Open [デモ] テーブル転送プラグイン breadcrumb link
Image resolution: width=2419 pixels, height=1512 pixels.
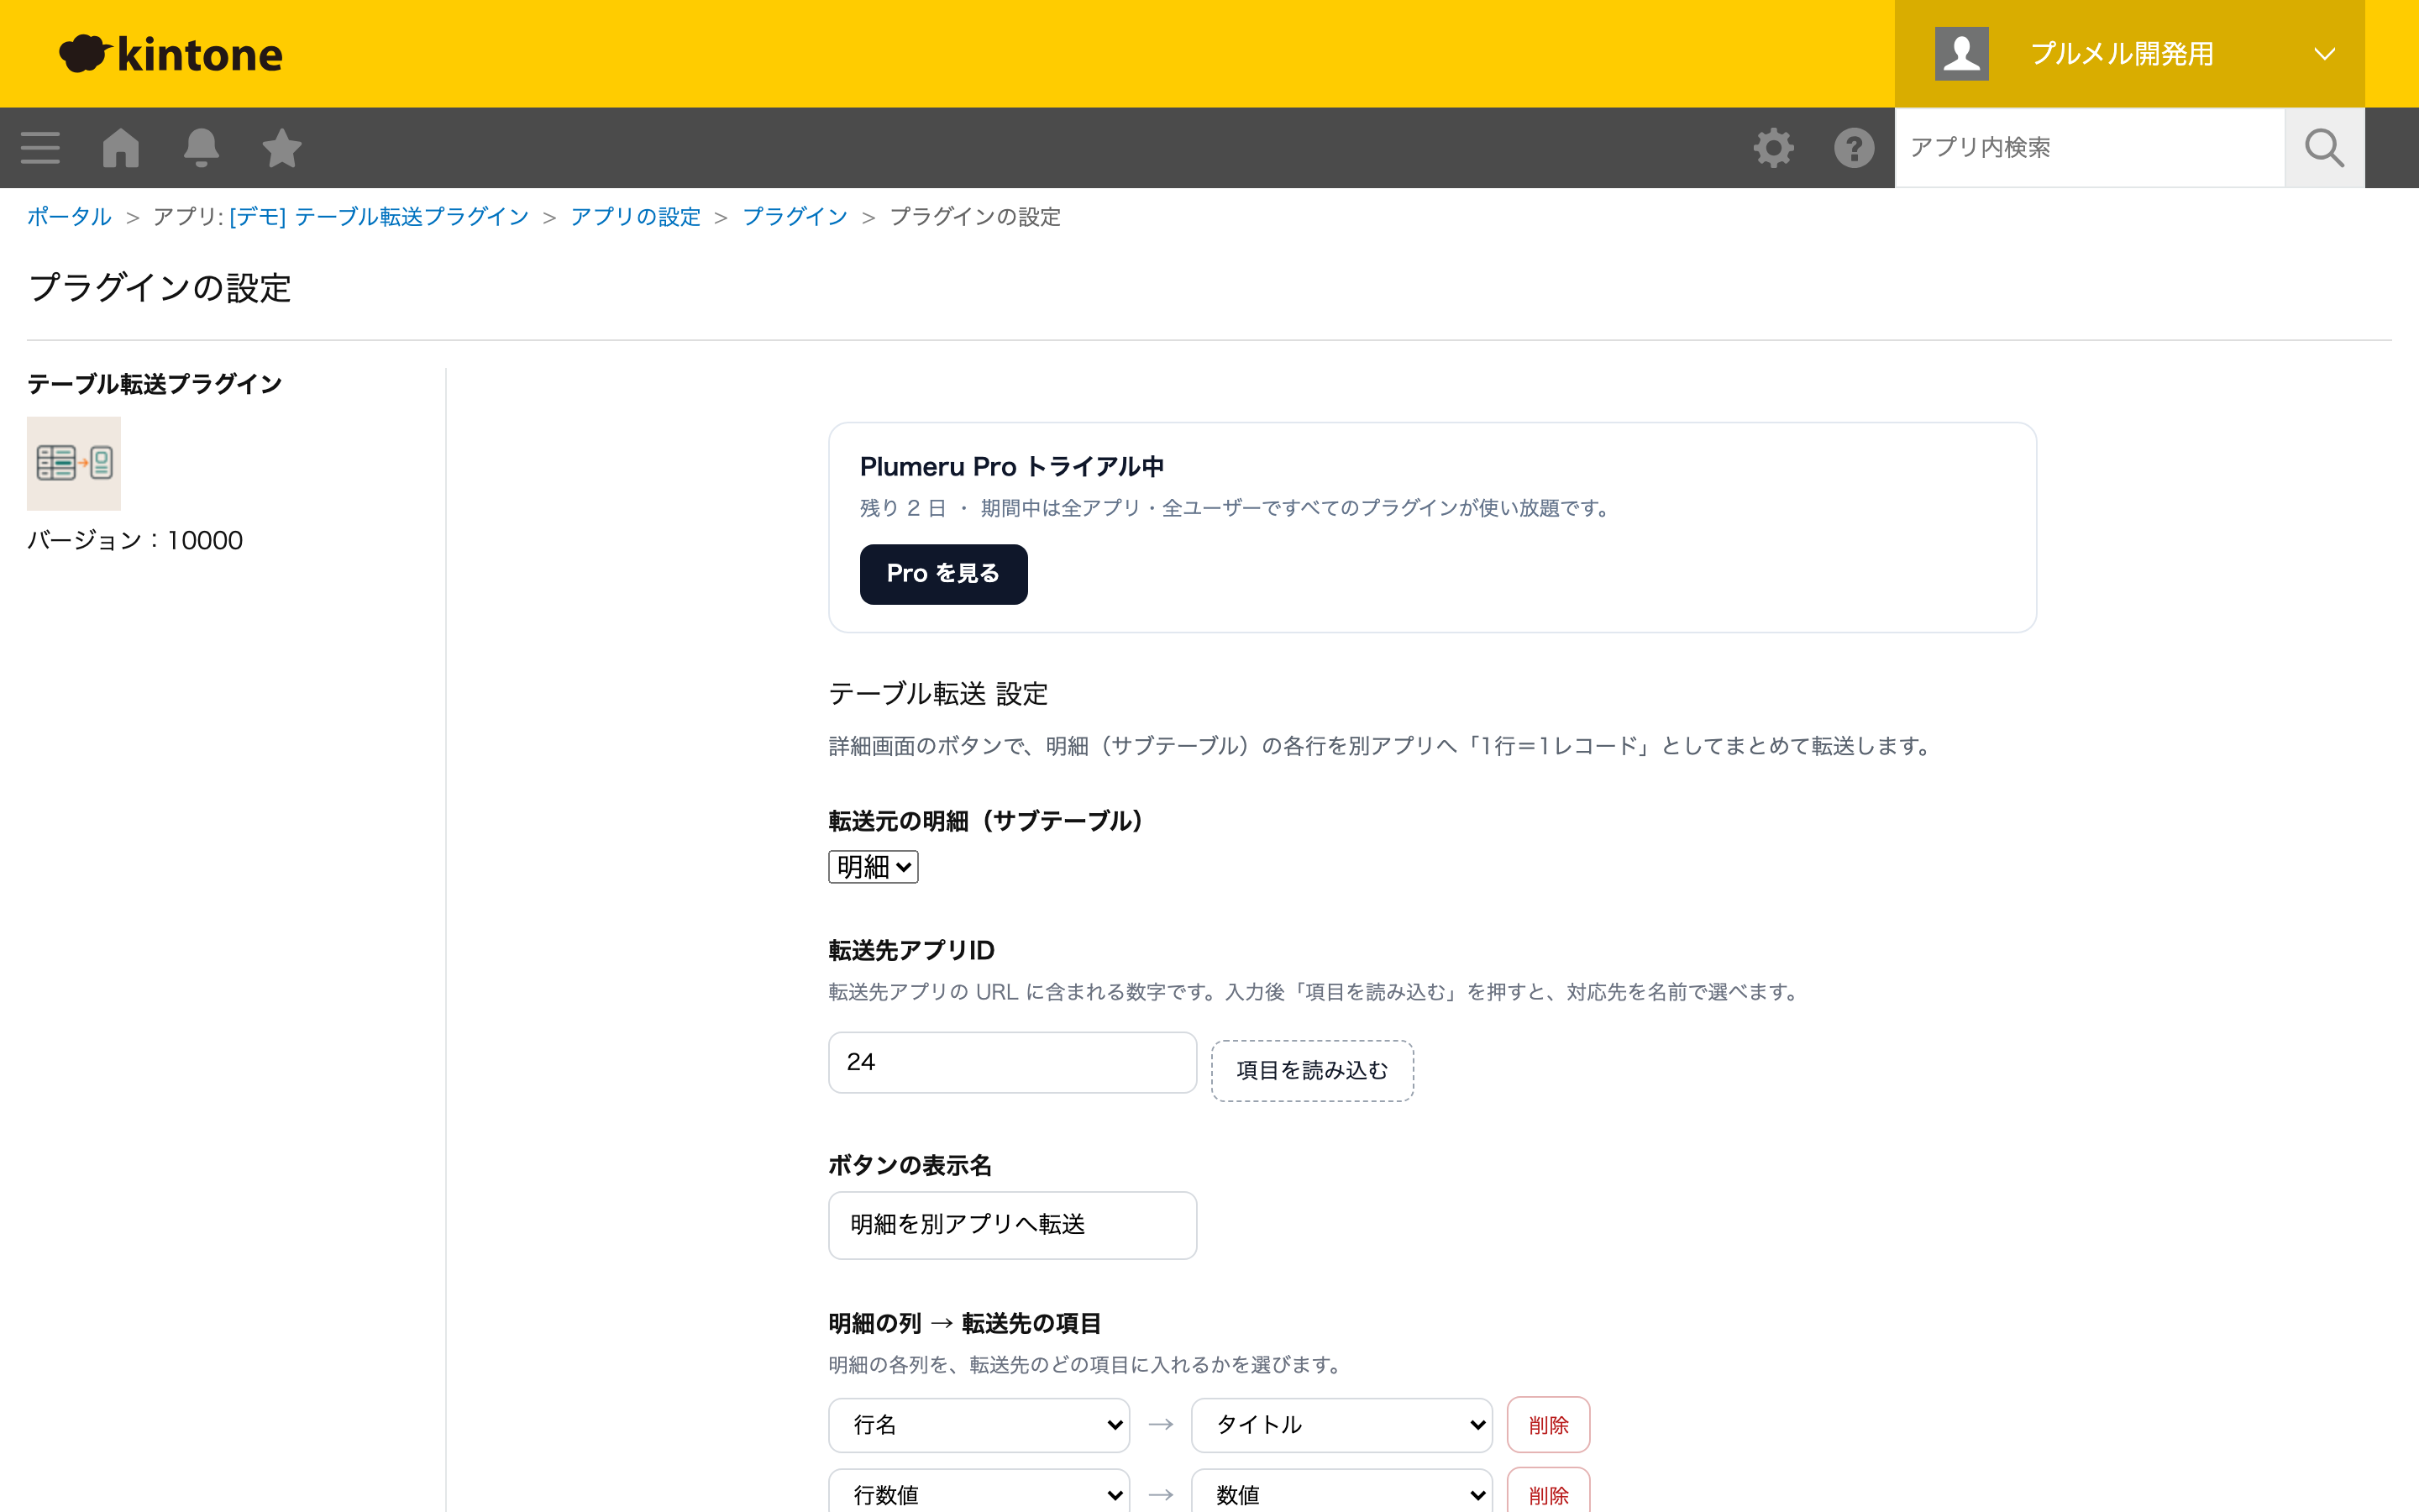[379, 217]
